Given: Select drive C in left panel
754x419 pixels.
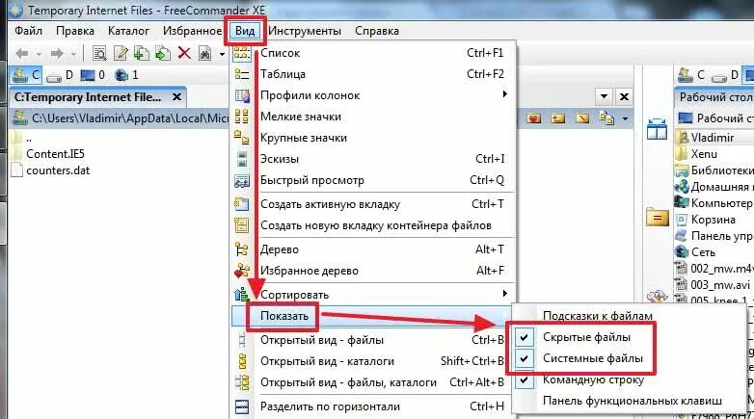Looking at the screenshot, I should coord(26,75).
